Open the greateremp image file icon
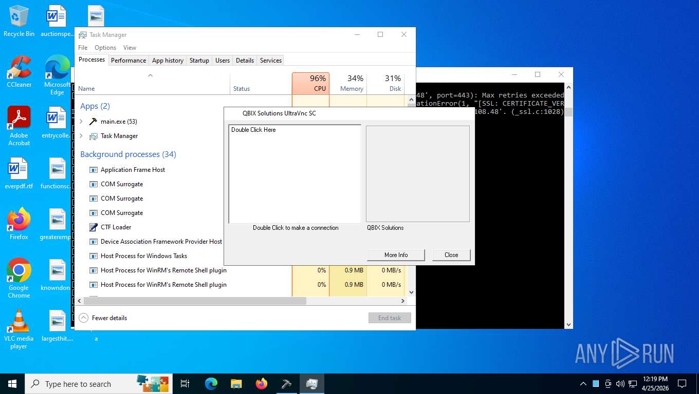Screen dimensions: 699x394 [x=56, y=224]
